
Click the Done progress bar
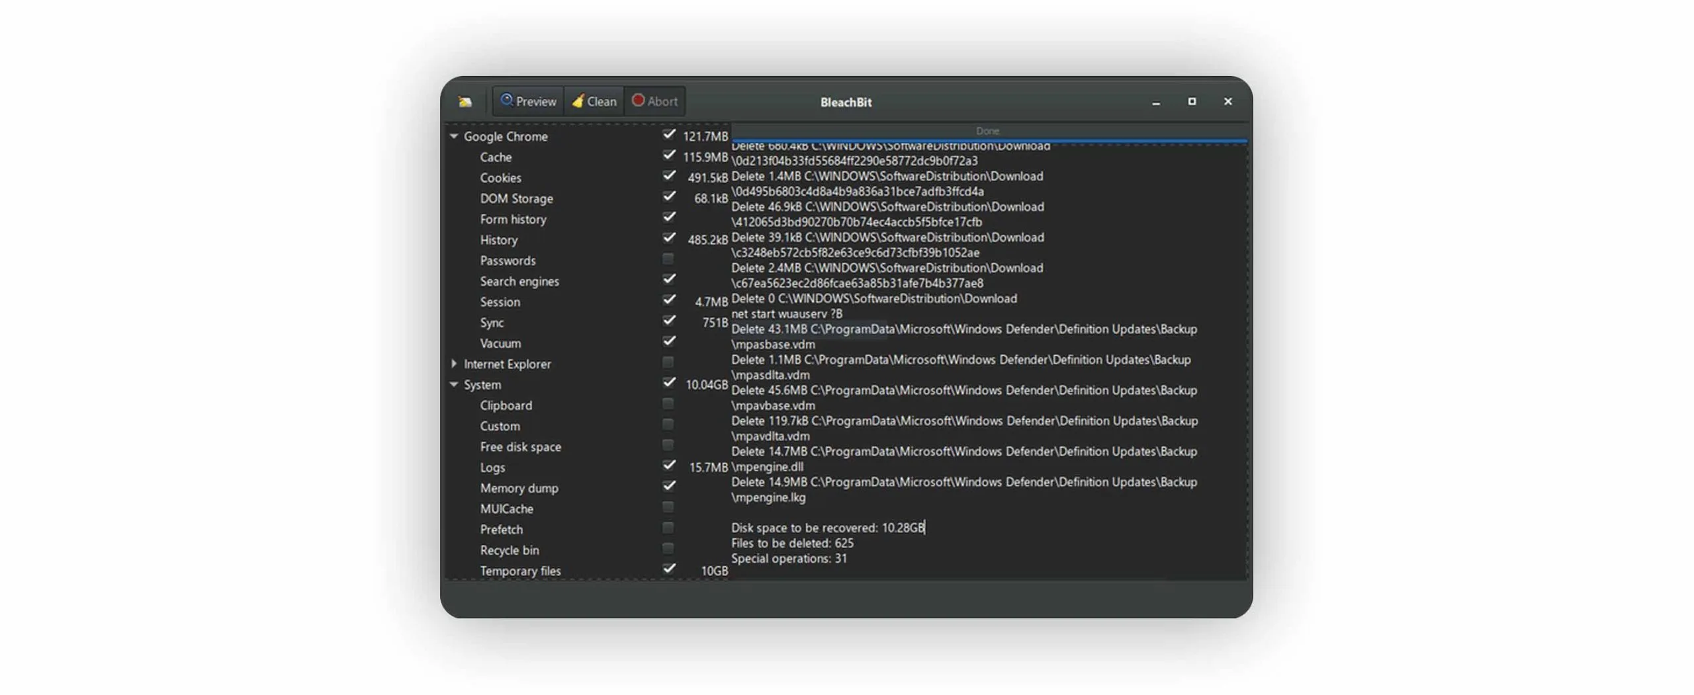pos(987,132)
